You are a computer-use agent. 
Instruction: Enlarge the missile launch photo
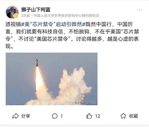pyautogui.click(x=52, y=79)
